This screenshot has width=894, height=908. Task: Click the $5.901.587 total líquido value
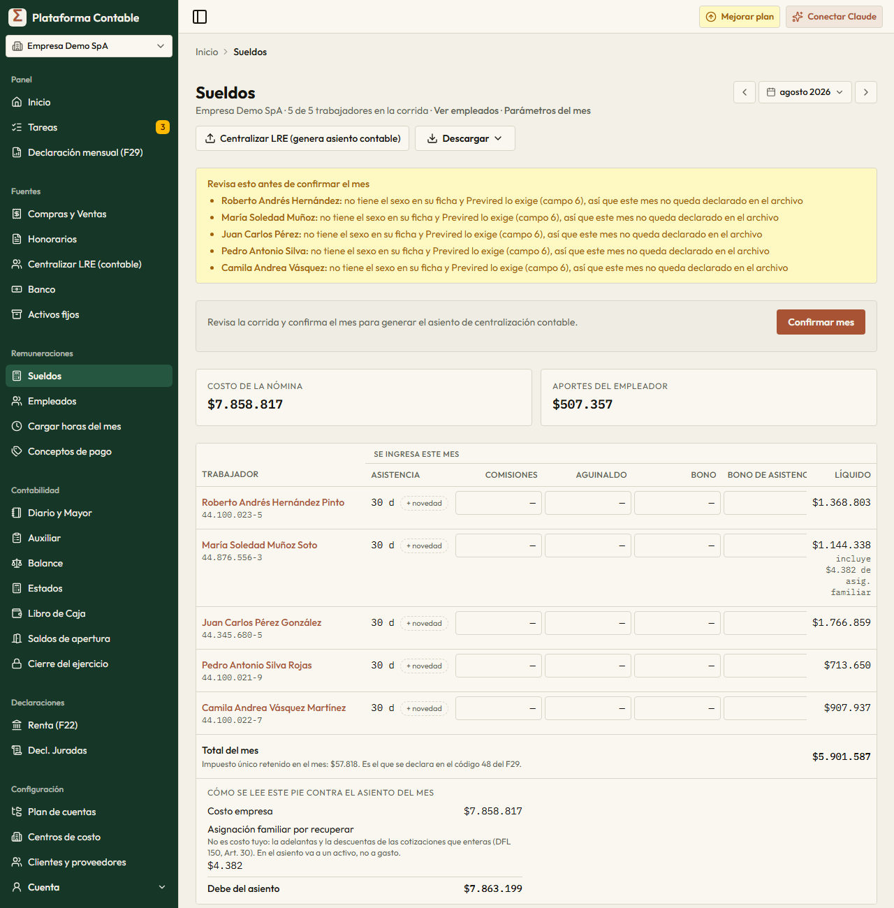pyautogui.click(x=842, y=756)
